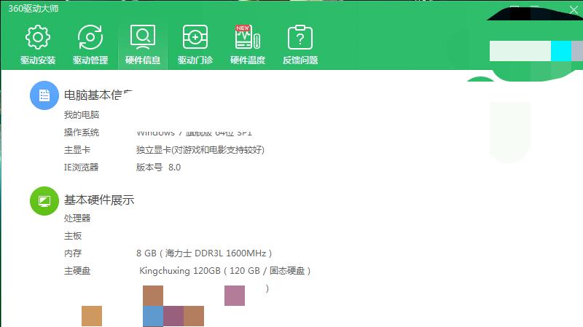Select the Kingchuxing 120GB disk value

click(x=225, y=270)
